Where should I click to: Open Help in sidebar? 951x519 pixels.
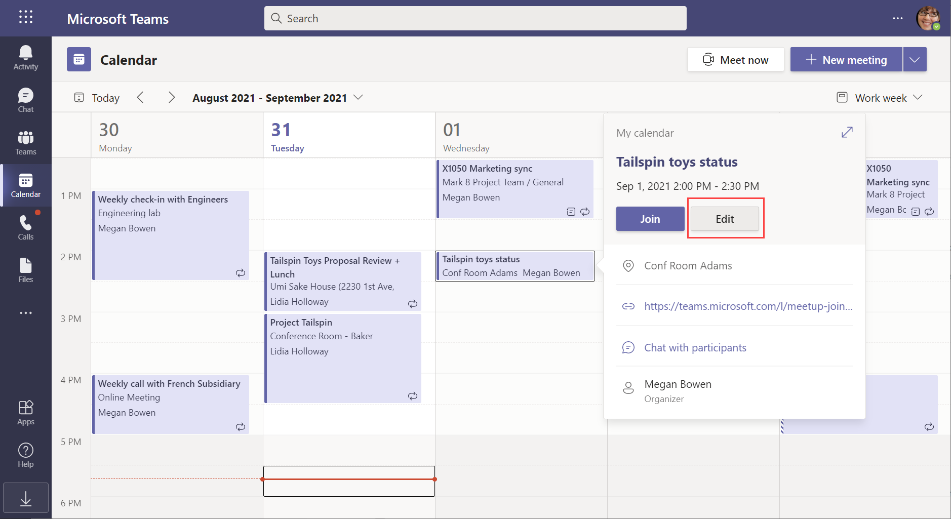26,455
